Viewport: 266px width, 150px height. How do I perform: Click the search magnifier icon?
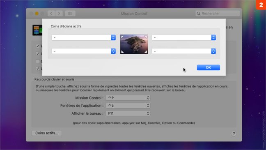pos(199,14)
